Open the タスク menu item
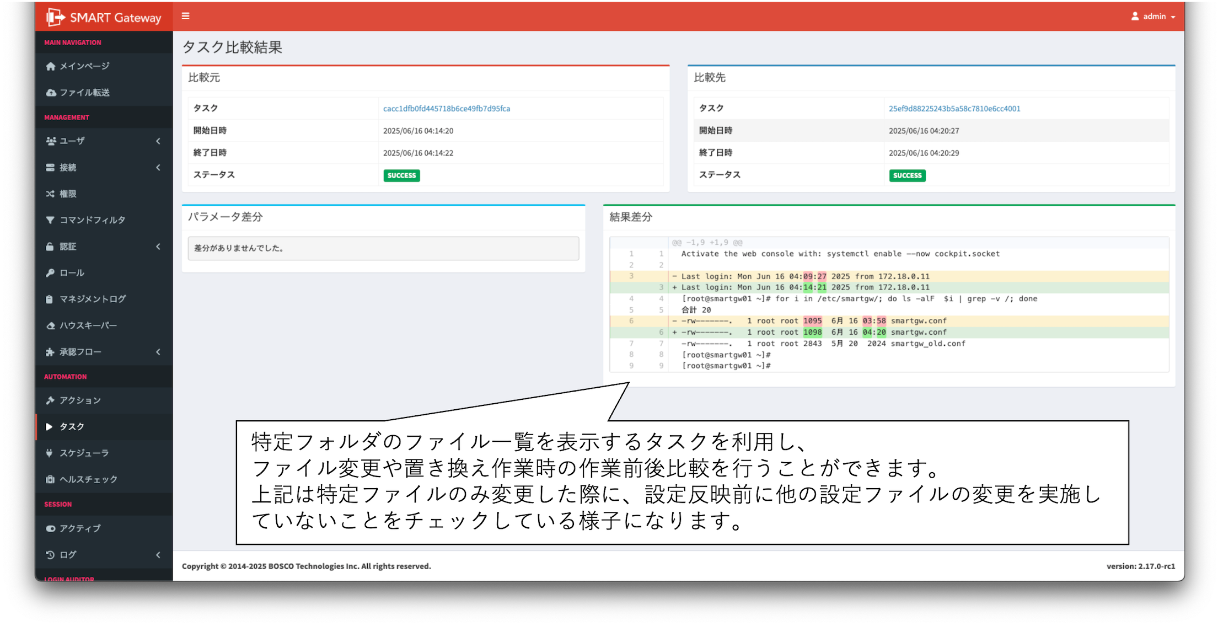This screenshot has height=626, width=1218. tap(72, 427)
